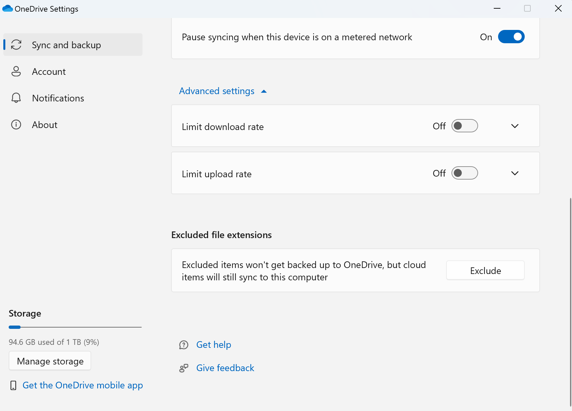Expand the Limit download rate options

pyautogui.click(x=514, y=126)
